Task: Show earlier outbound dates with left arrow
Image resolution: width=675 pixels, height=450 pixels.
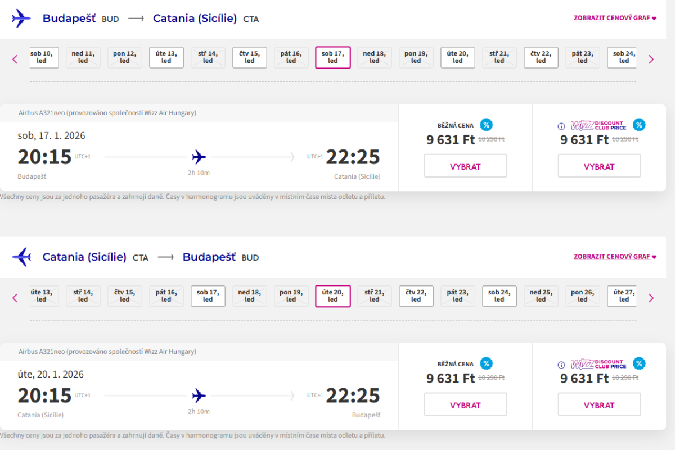Action: (x=15, y=59)
